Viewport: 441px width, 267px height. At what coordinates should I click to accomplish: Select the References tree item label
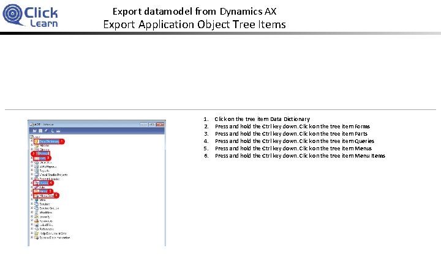tap(47, 229)
